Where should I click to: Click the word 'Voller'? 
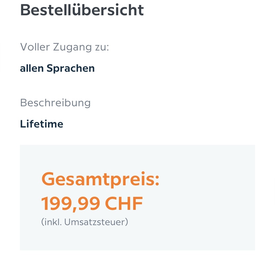(x=34, y=47)
